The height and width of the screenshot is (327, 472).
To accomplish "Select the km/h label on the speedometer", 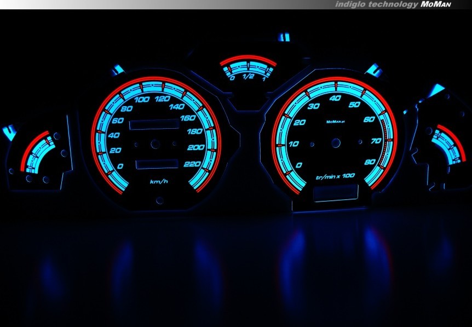I will pyautogui.click(x=159, y=181).
